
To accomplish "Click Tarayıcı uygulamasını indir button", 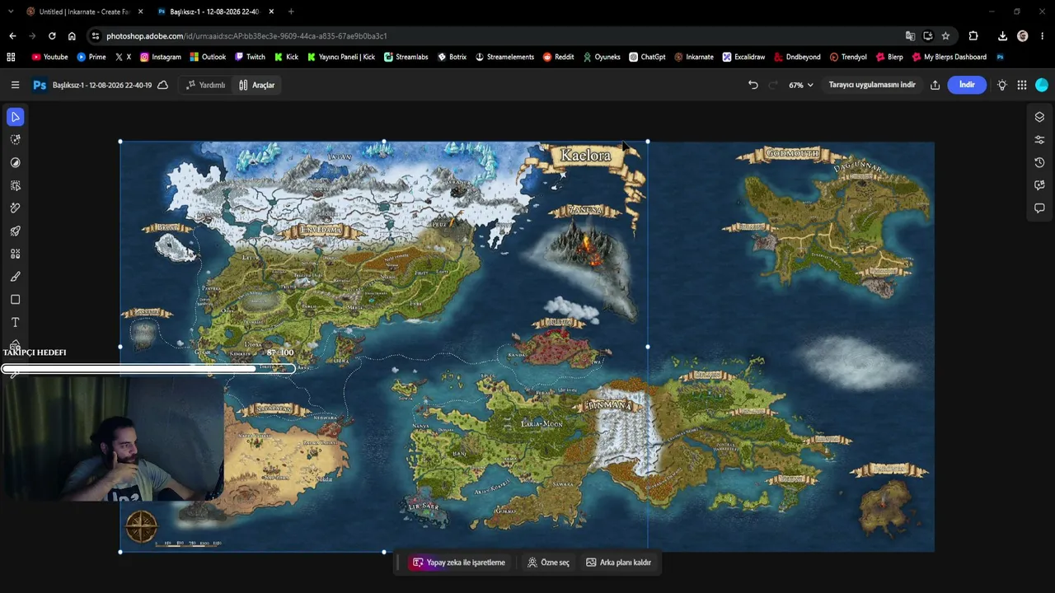I will coord(872,85).
